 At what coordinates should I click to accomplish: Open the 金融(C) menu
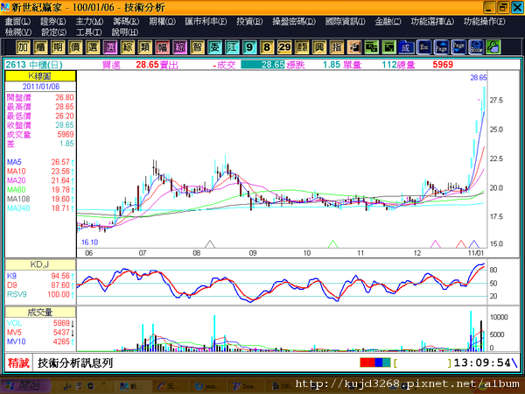(388, 21)
